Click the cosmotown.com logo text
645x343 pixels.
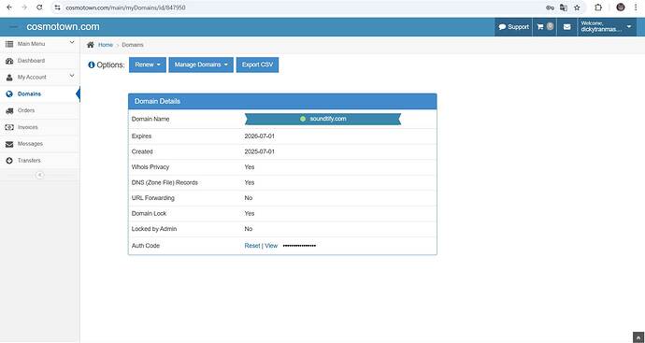click(63, 27)
